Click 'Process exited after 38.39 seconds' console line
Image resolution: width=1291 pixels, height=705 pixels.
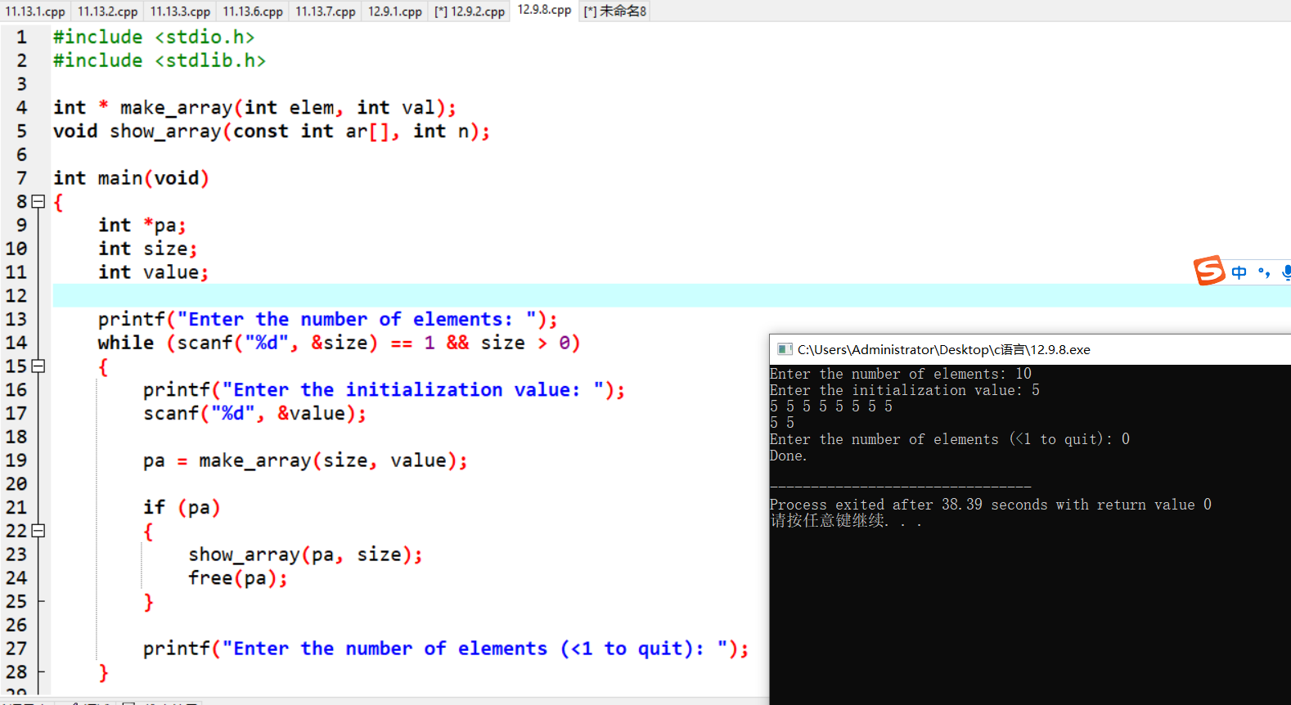tap(991, 505)
